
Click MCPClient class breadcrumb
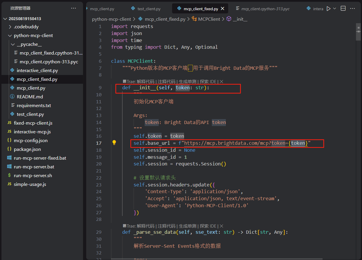[x=209, y=19]
